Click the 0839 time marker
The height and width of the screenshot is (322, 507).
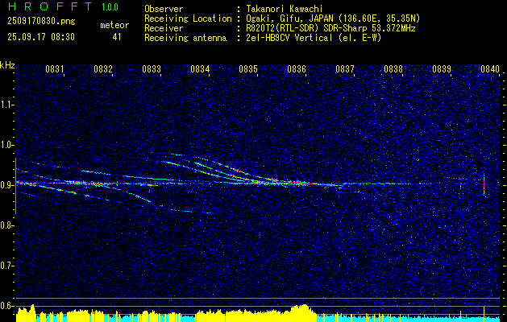click(442, 68)
